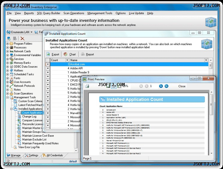Image resolution: width=223 pixels, height=169 pixels.
Task: Open the File menu
Action: click(9, 13)
